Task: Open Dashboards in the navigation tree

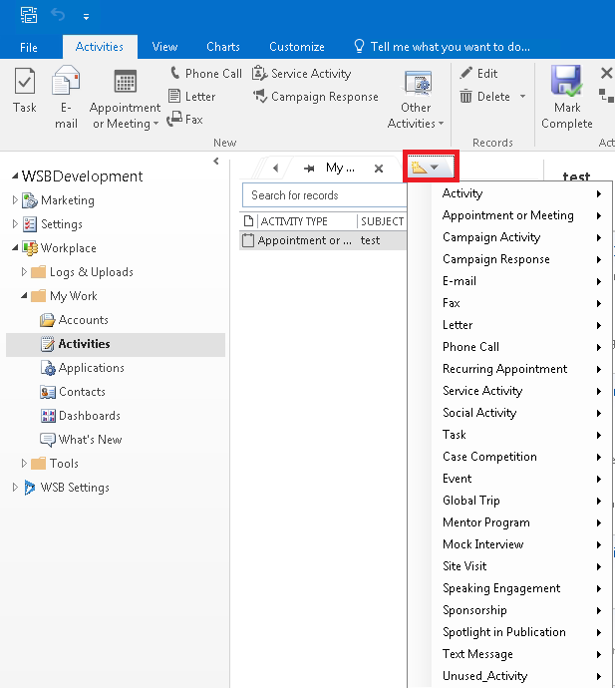Action: [x=89, y=416]
